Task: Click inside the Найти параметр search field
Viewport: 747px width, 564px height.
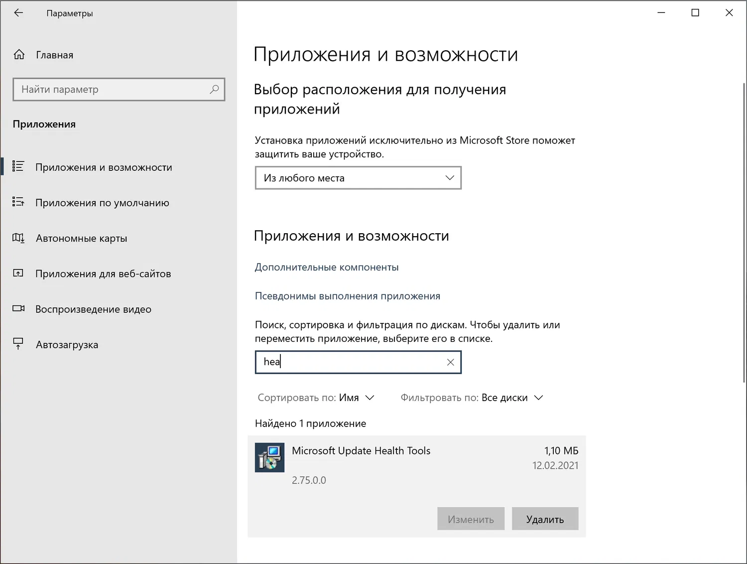Action: [100, 89]
